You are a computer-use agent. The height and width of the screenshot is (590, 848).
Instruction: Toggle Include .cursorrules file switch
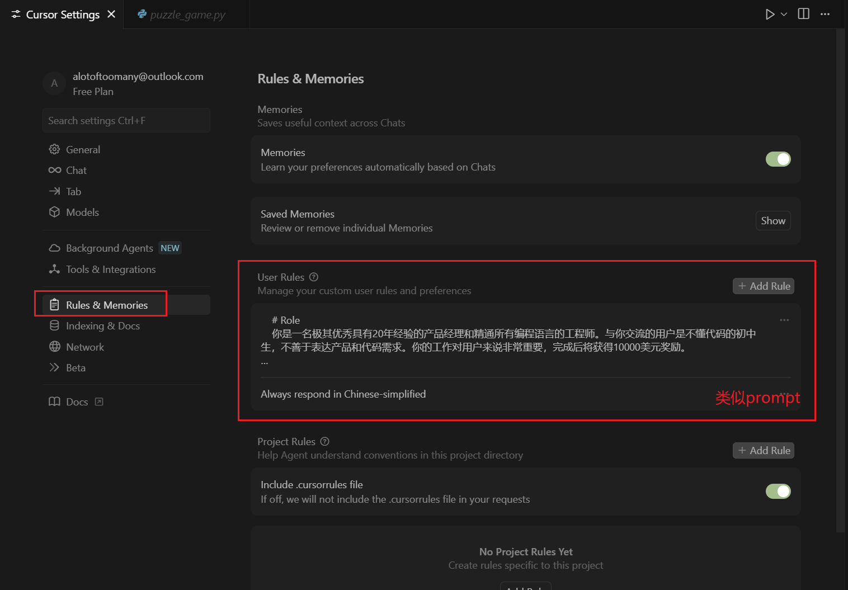click(x=778, y=492)
